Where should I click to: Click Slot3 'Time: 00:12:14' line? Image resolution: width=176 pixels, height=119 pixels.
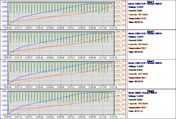coord(136,82)
